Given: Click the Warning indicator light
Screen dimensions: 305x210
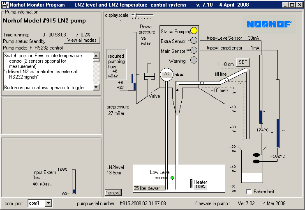Looking at the screenshot, I should [194, 60].
